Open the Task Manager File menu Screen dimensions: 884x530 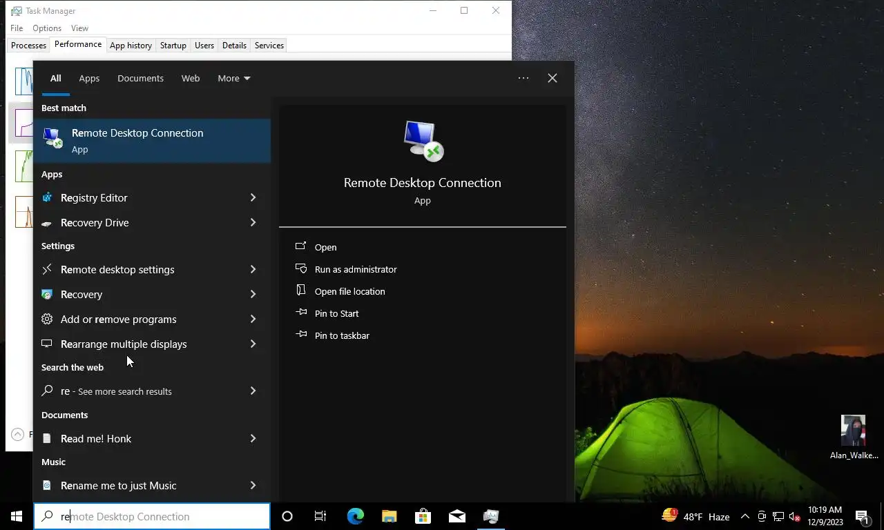(17, 28)
